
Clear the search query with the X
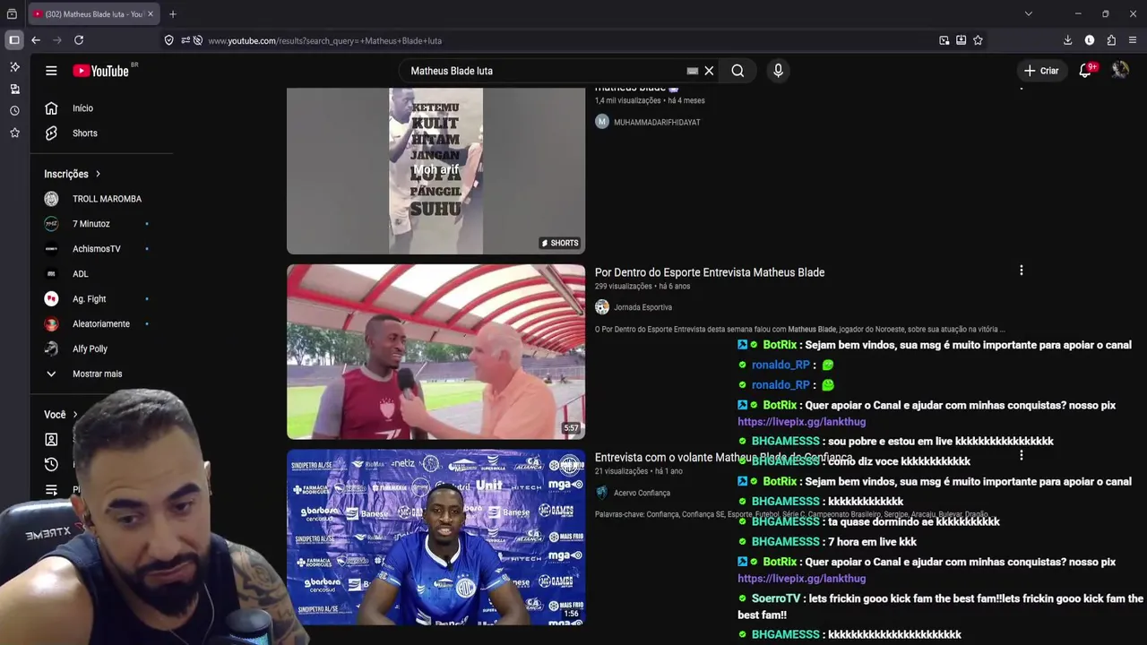point(709,71)
